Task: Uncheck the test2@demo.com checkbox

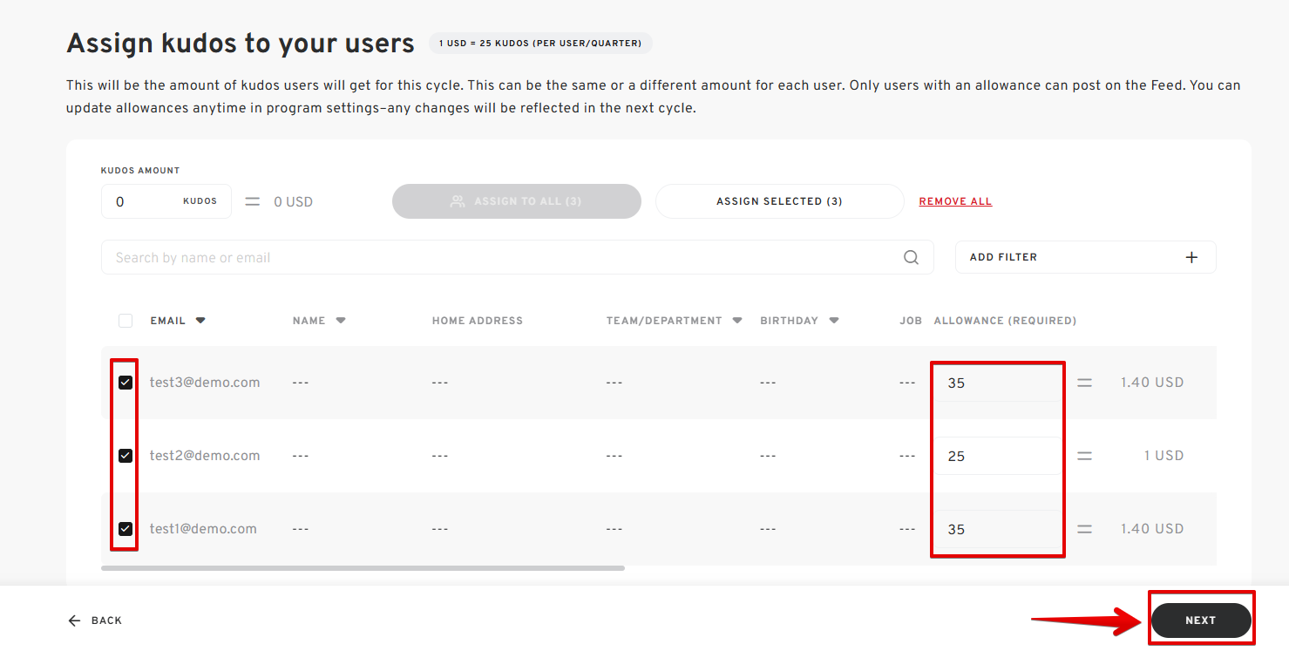Action: [x=126, y=456]
